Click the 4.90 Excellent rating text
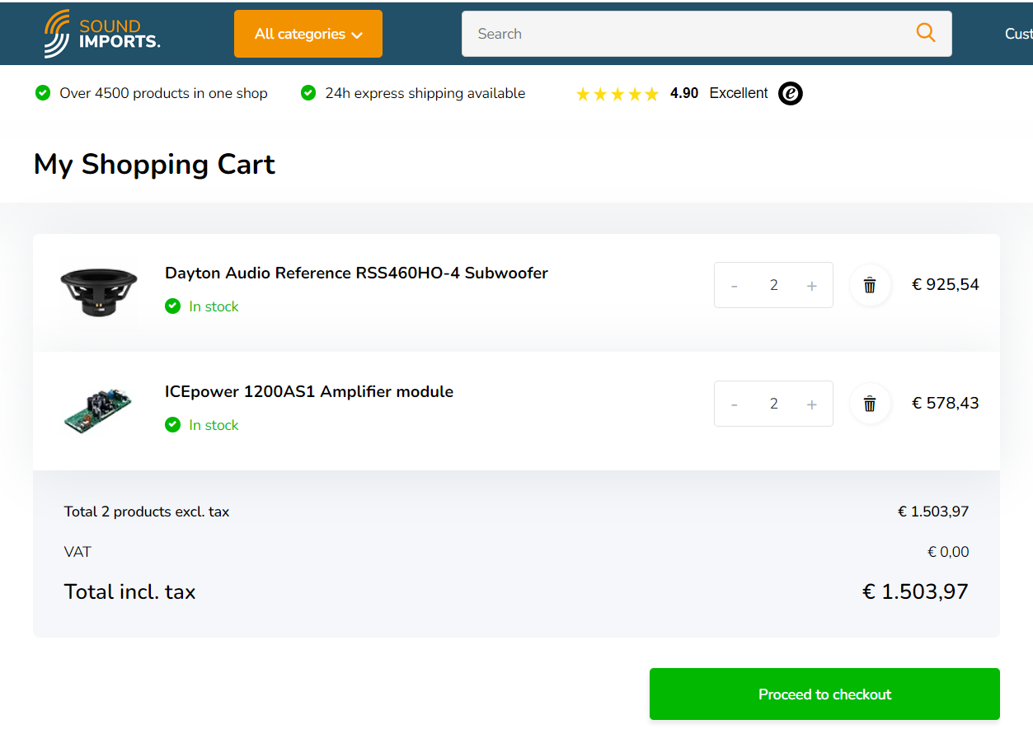 719,93
